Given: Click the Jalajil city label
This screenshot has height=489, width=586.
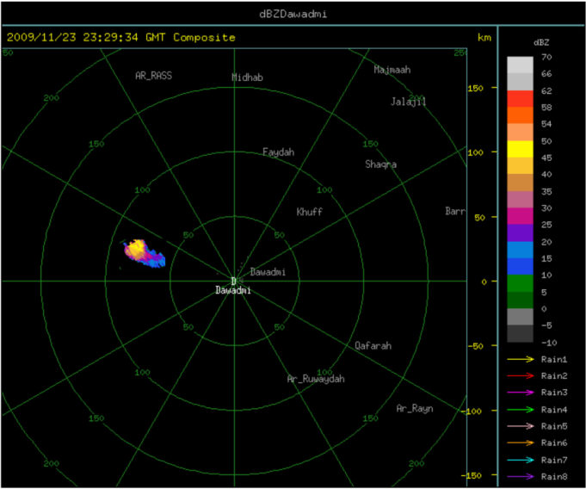Looking at the screenshot, I should (x=408, y=102).
